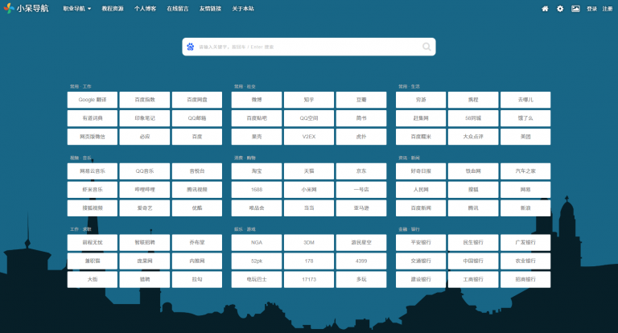Visit the 人民网 tile
This screenshot has width=618, height=333.
point(421,190)
